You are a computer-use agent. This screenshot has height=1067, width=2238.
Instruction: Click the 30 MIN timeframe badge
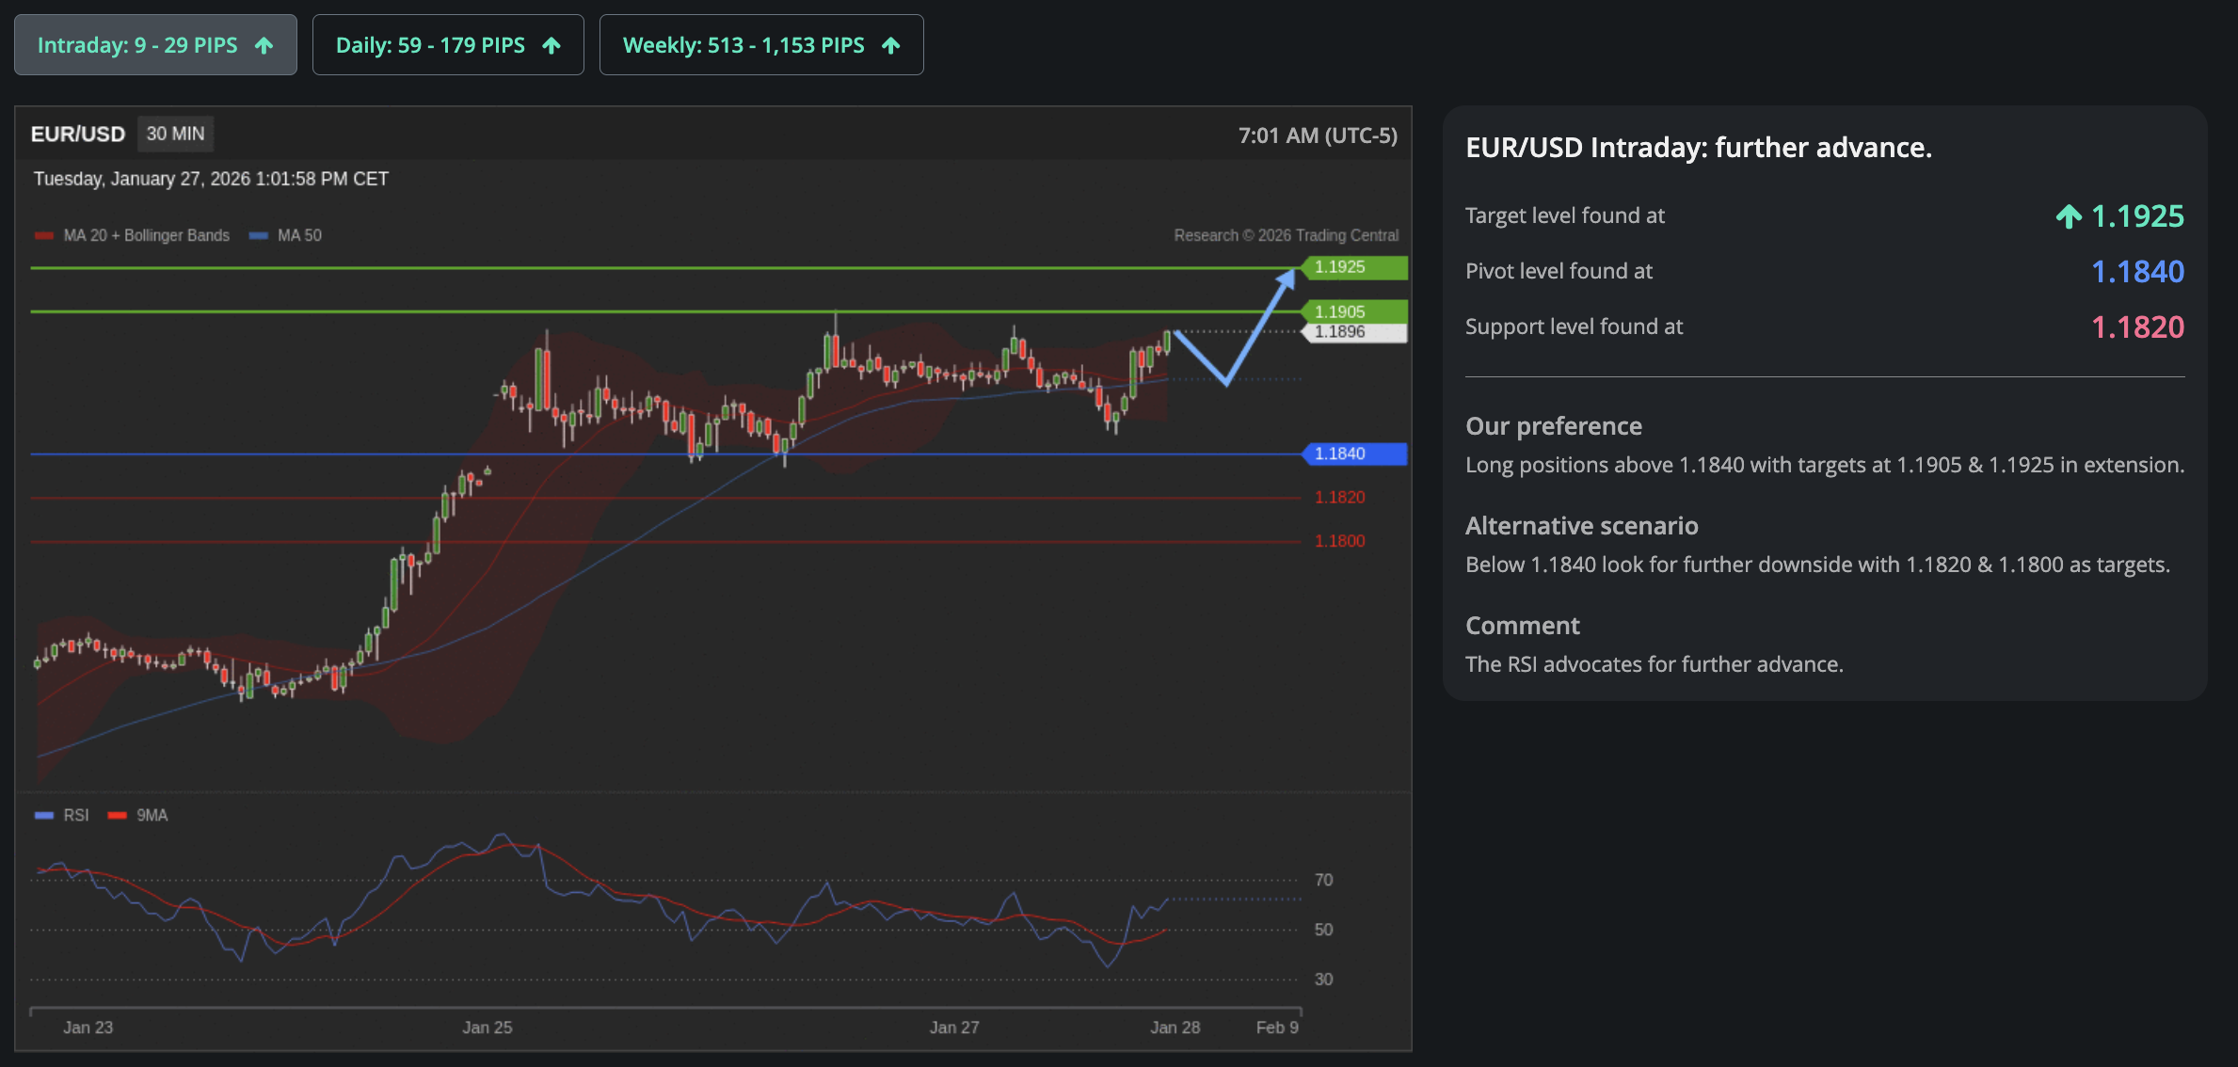pos(175,134)
